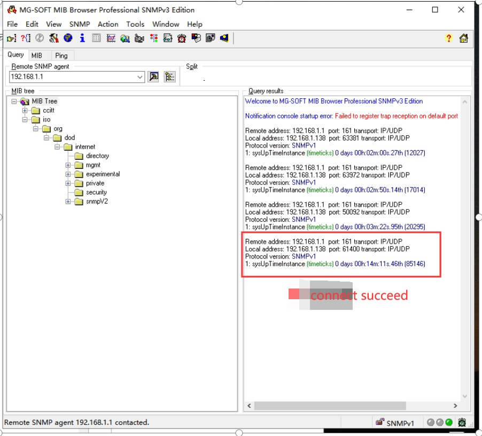Collapse the MIB Tree root node
Screen dimensions: 482x436
[14, 102]
